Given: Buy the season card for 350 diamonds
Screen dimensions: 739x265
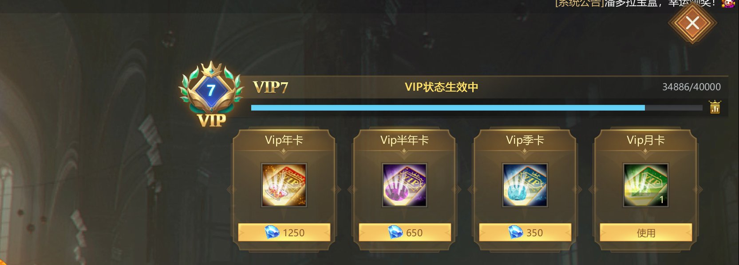Looking at the screenshot, I should (x=525, y=232).
